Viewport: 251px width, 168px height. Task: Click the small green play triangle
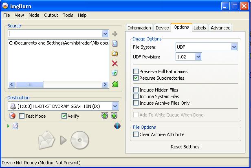pyautogui.click(x=8, y=126)
